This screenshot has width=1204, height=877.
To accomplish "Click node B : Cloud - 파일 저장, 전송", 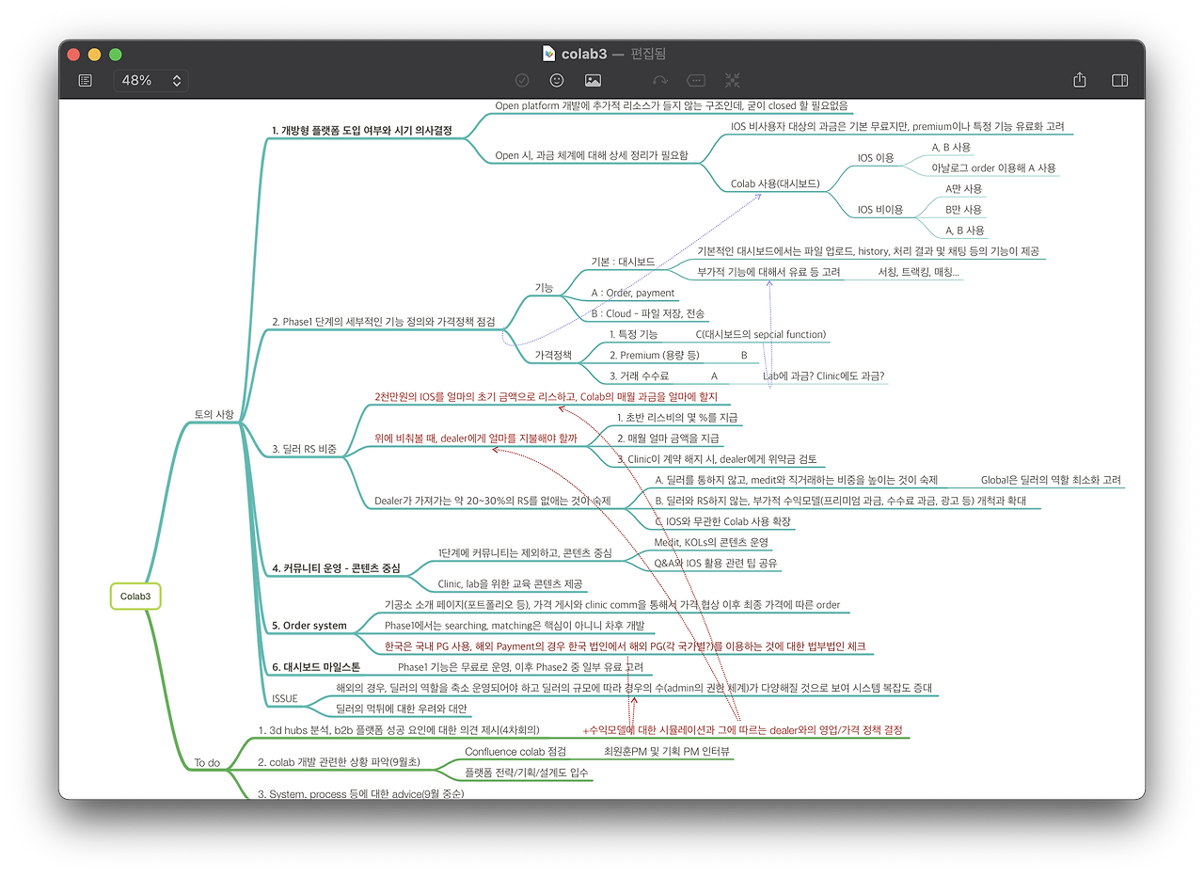I will point(648,313).
